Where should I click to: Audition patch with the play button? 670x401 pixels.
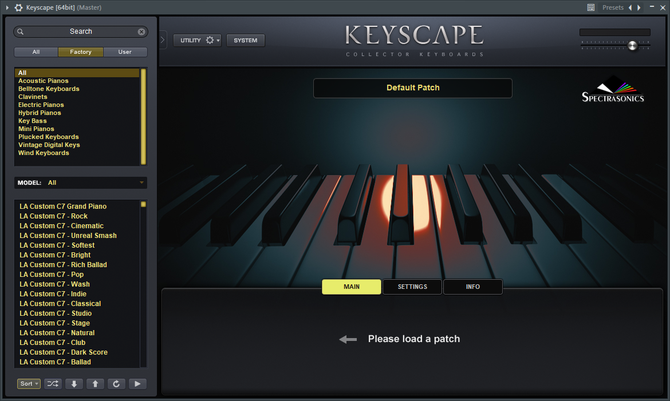[x=137, y=383]
